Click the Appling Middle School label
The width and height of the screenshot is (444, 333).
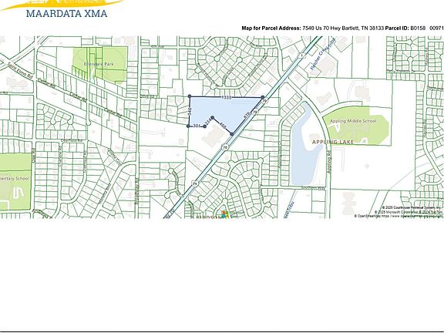click(353, 121)
